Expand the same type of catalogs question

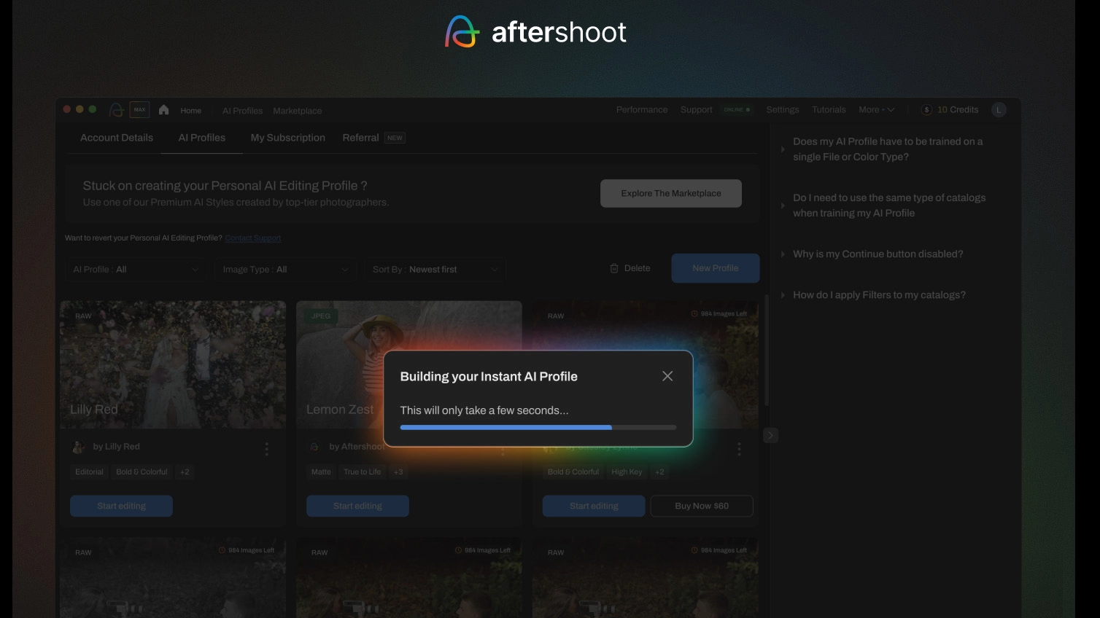[x=889, y=206]
